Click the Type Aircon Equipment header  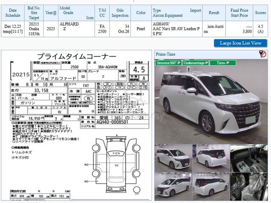click(x=177, y=13)
